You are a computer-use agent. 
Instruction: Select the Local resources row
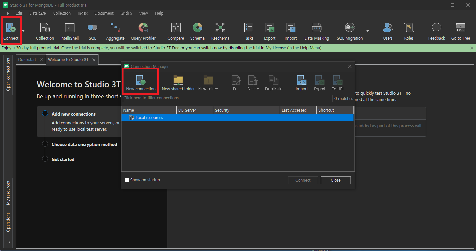click(x=237, y=118)
